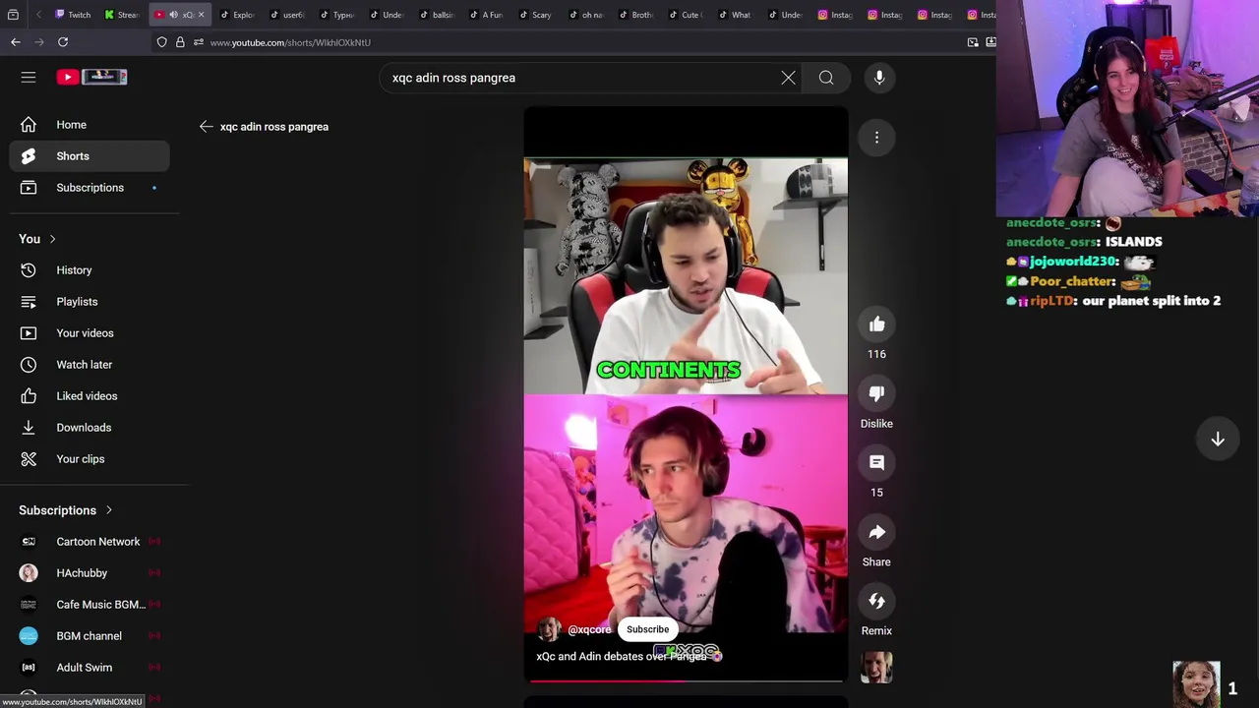The width and height of the screenshot is (1259, 708).
Task: Open BGM channel subscription
Action: point(90,636)
